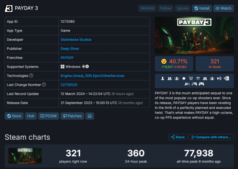Click the Follow button
This screenshot has height=169, width=238.
[x=166, y=8]
